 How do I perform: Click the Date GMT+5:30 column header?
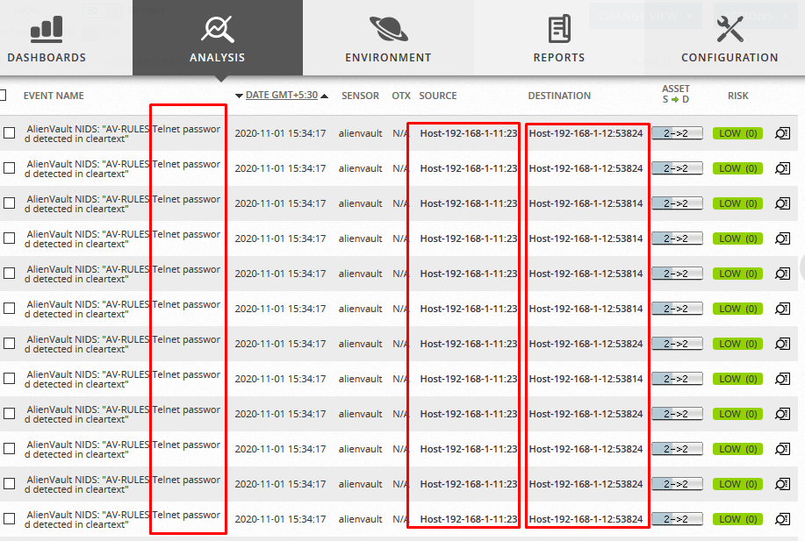(x=281, y=96)
